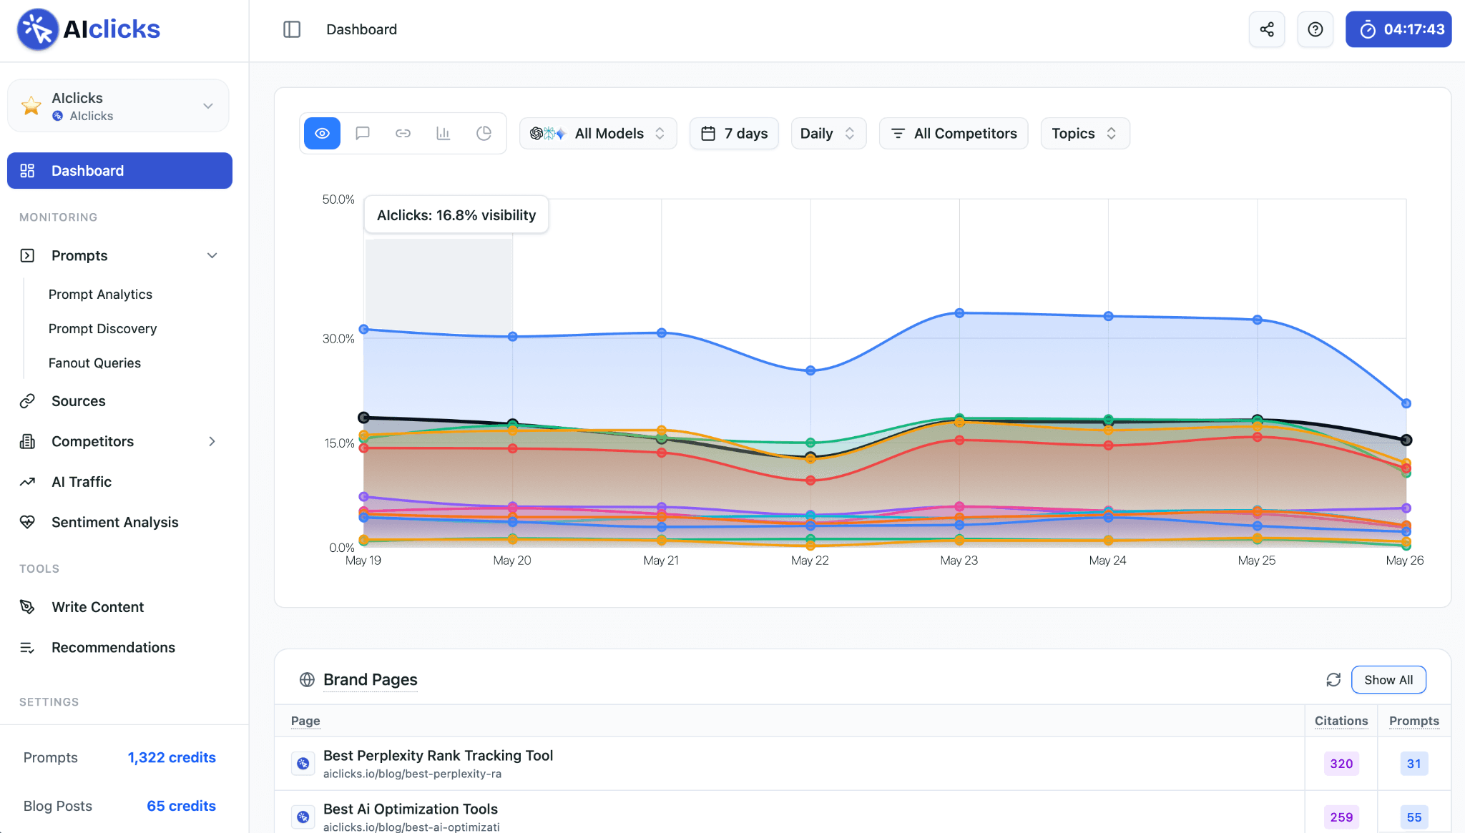Go to Dashboard in the sidebar
The height and width of the screenshot is (833, 1465).
119,171
